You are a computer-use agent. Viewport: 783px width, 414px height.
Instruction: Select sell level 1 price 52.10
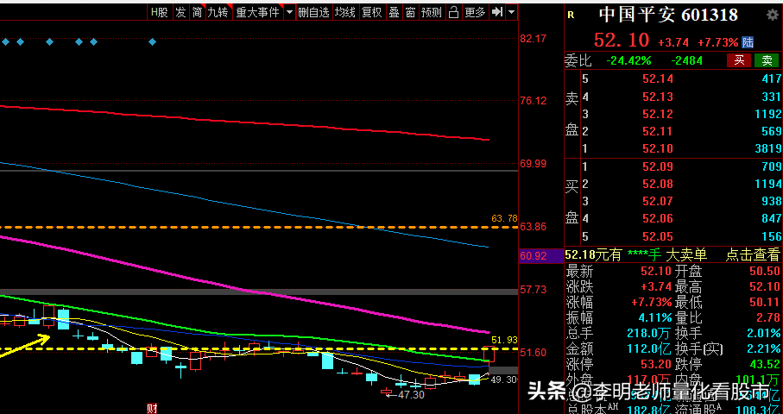coord(658,148)
